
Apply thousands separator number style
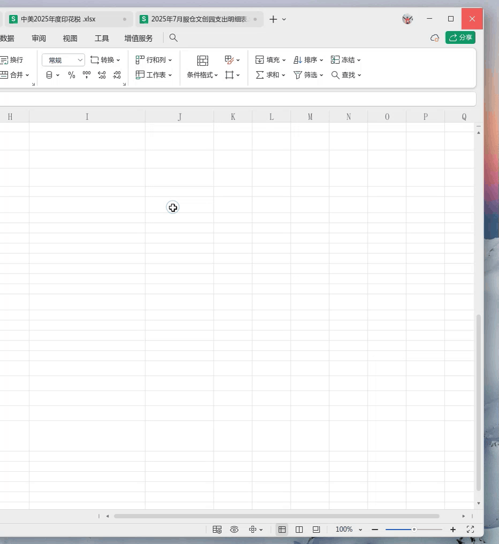[86, 75]
